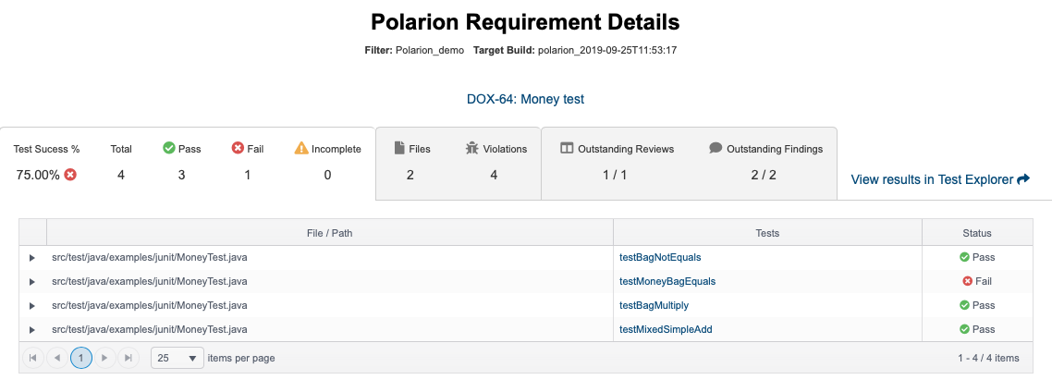Go to the next page of results
The width and height of the screenshot is (1052, 392).
pos(104,358)
